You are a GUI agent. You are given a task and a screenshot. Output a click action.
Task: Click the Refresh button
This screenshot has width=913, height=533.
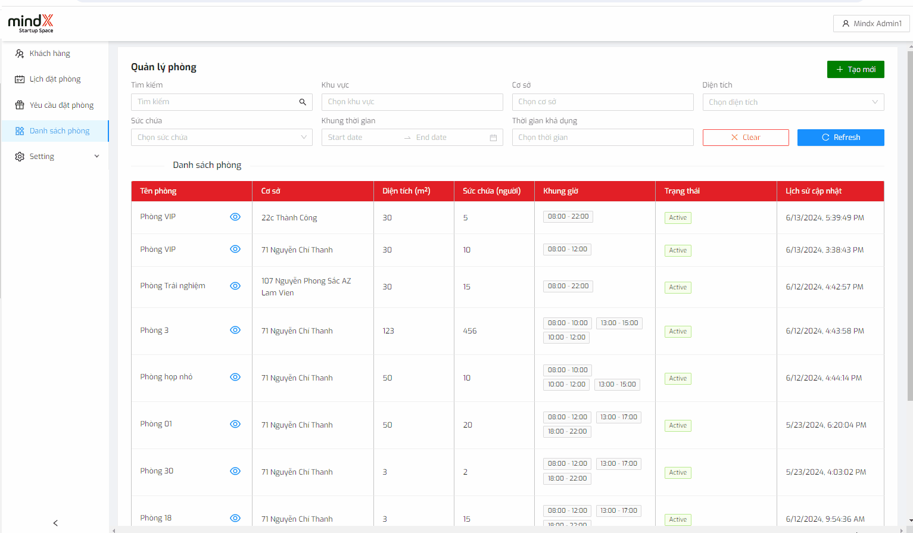click(x=840, y=138)
